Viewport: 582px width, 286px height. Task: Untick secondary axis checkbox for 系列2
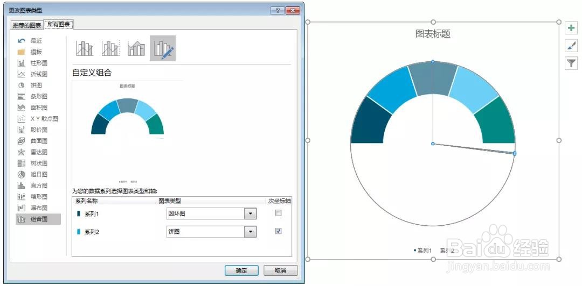pos(279,231)
